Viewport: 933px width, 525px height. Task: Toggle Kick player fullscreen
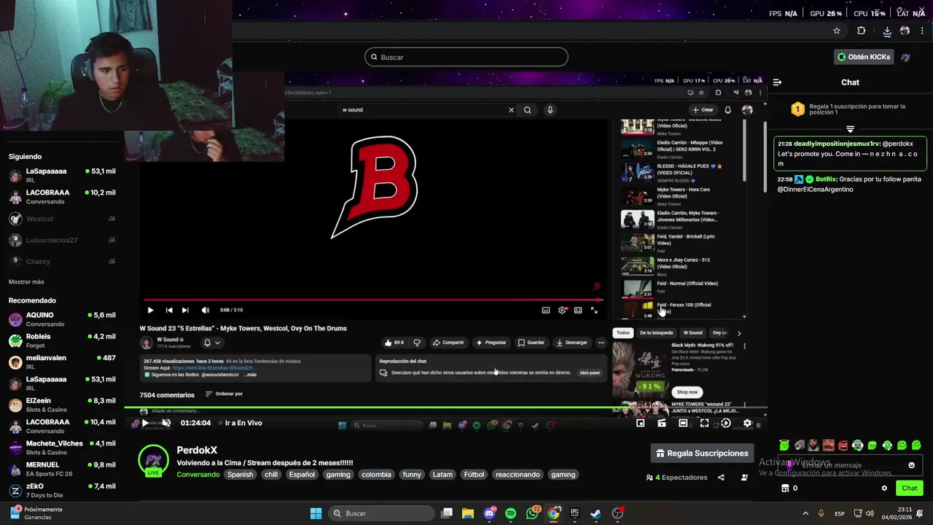[704, 423]
